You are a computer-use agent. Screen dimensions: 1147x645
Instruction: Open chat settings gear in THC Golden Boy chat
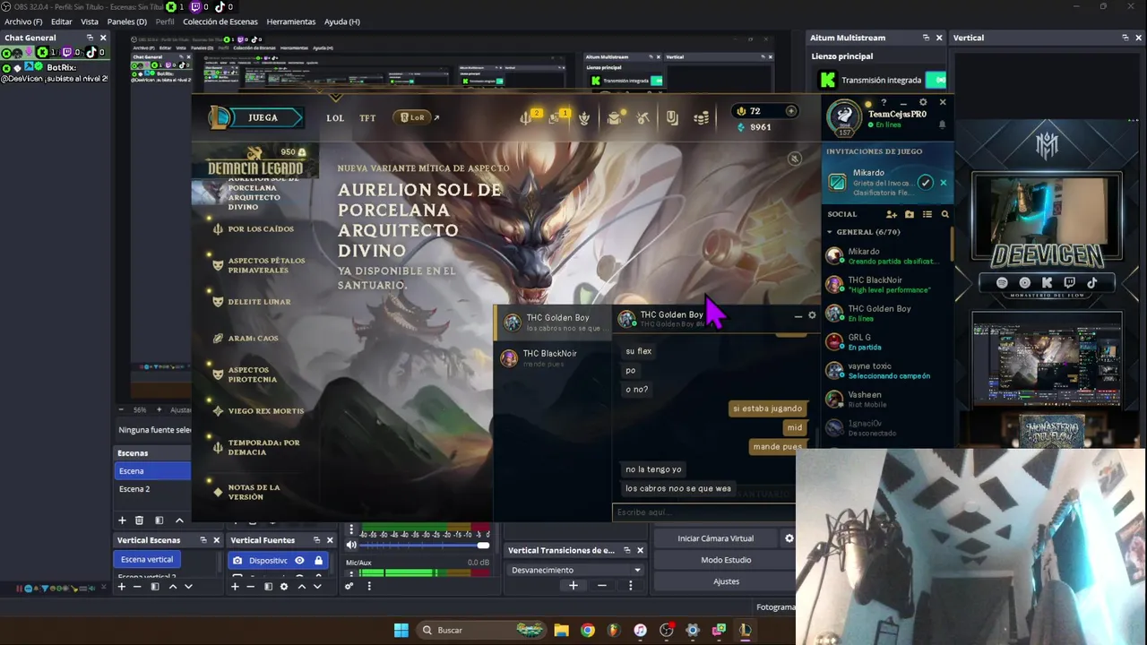click(812, 315)
